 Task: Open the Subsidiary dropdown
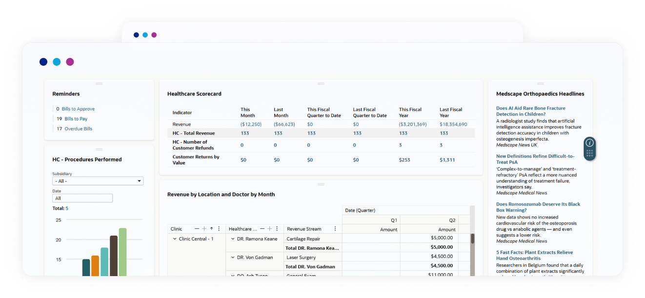coord(98,181)
